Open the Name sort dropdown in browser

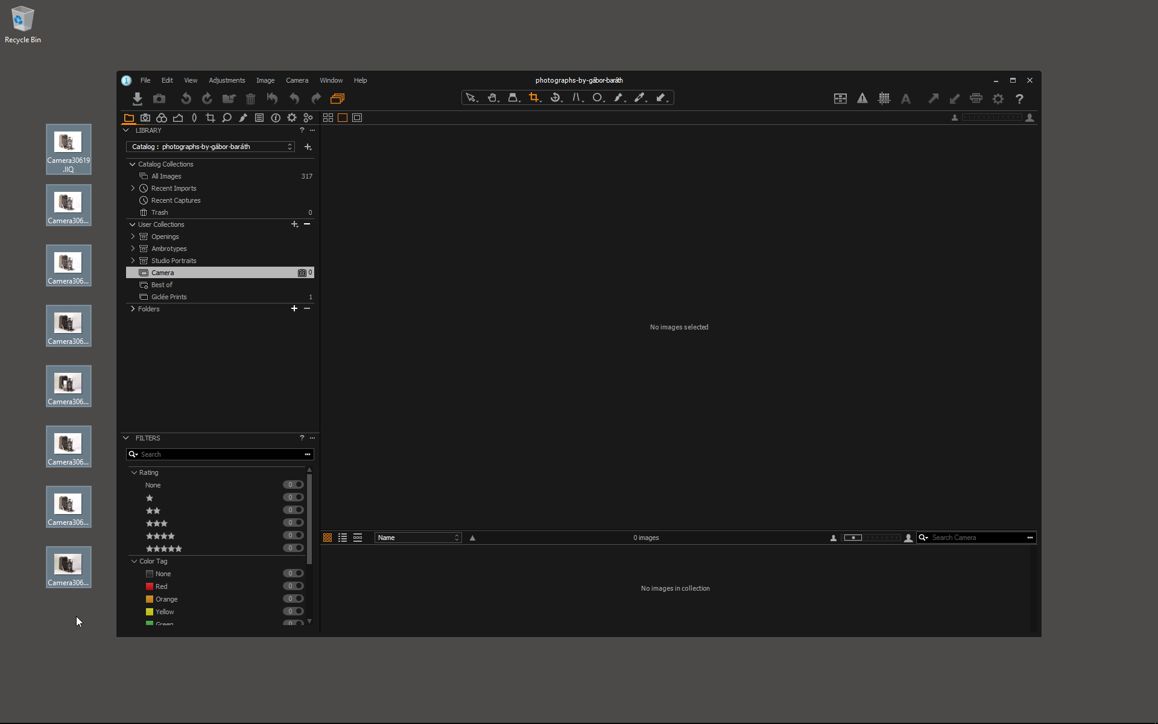[x=418, y=538]
